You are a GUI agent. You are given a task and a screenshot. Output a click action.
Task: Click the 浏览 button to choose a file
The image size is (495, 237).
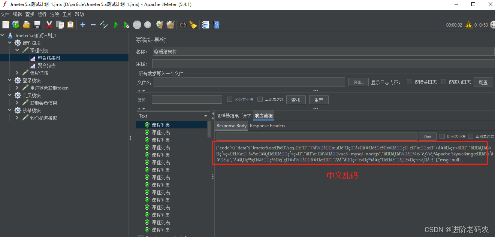click(x=358, y=82)
